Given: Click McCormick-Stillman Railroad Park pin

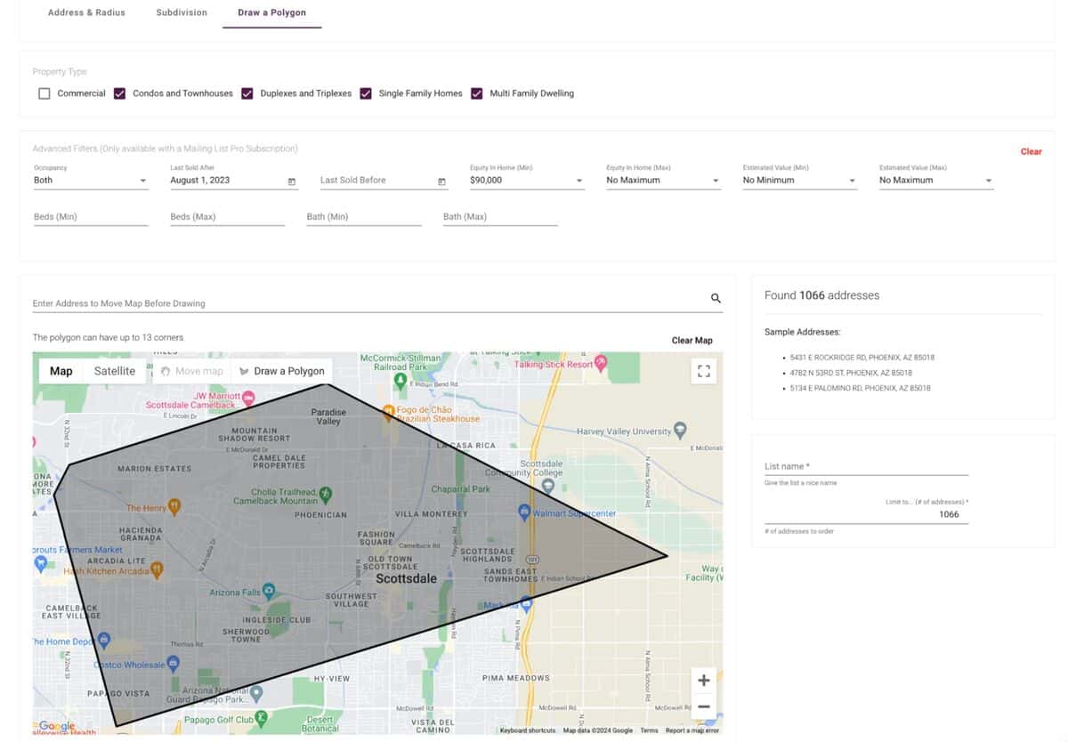Looking at the screenshot, I should (400, 380).
